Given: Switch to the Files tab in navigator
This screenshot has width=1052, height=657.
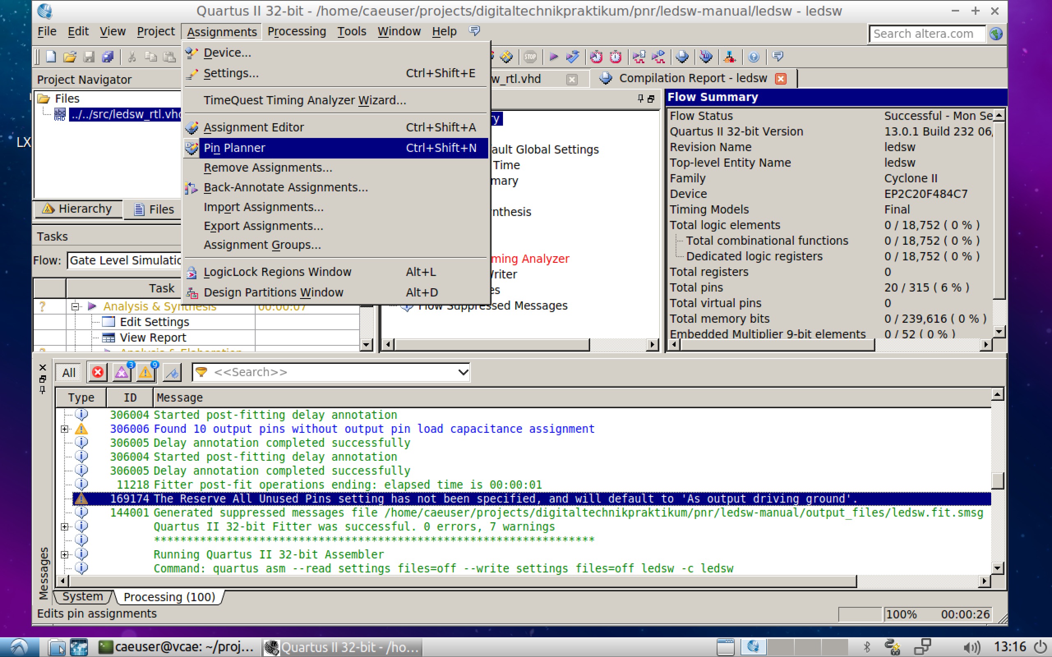Looking at the screenshot, I should point(153,209).
